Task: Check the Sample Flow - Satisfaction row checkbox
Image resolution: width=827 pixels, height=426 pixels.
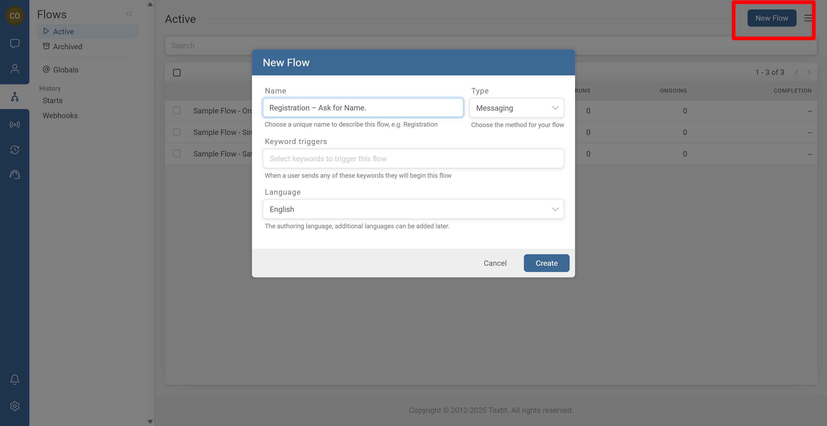Action: (177, 153)
